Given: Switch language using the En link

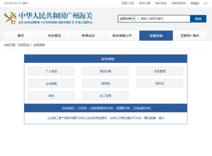Looking at the screenshot, I should pos(206,3).
